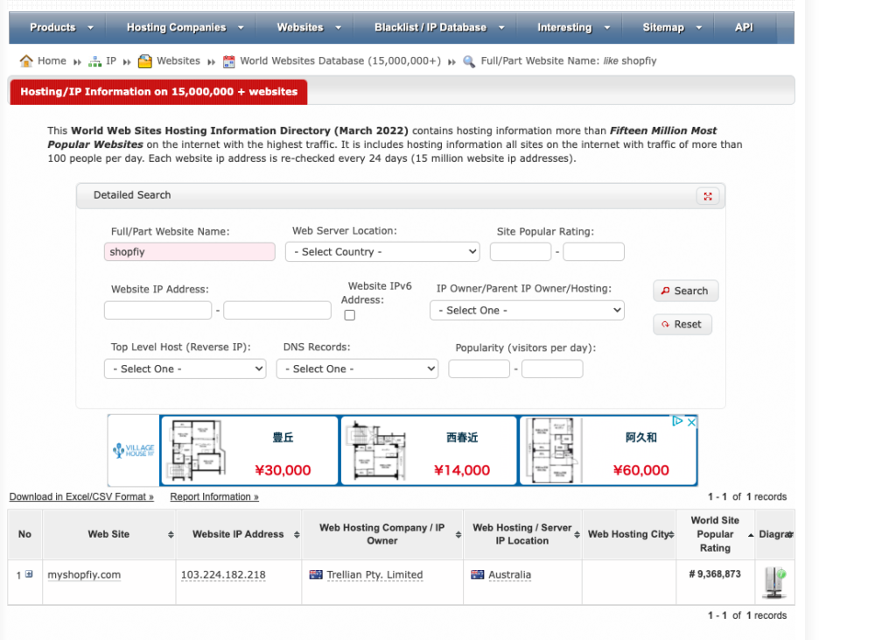
Task: Click the Websites folder icon in breadcrumb
Action: pos(145,61)
